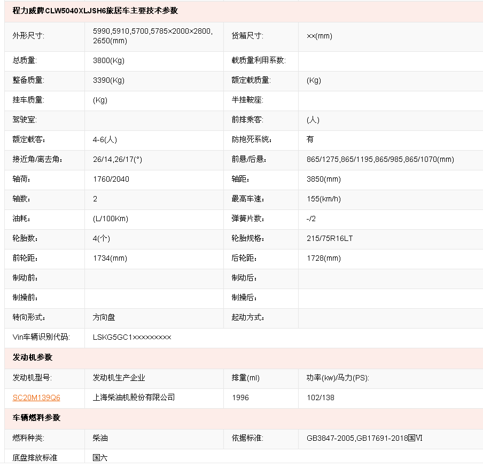Click the 制操前 label
483x468 pixels.
25,298
